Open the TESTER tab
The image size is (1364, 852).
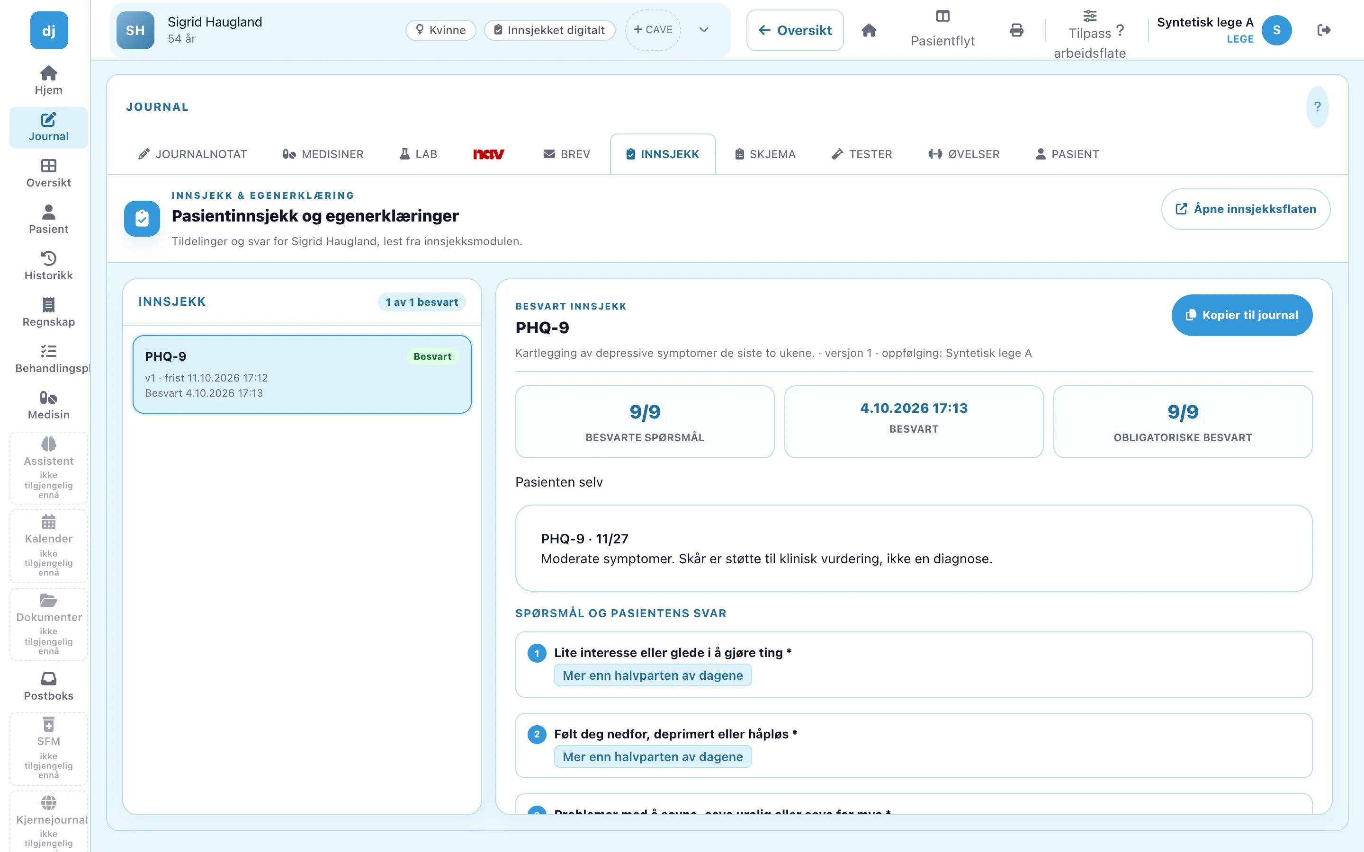[x=862, y=154]
